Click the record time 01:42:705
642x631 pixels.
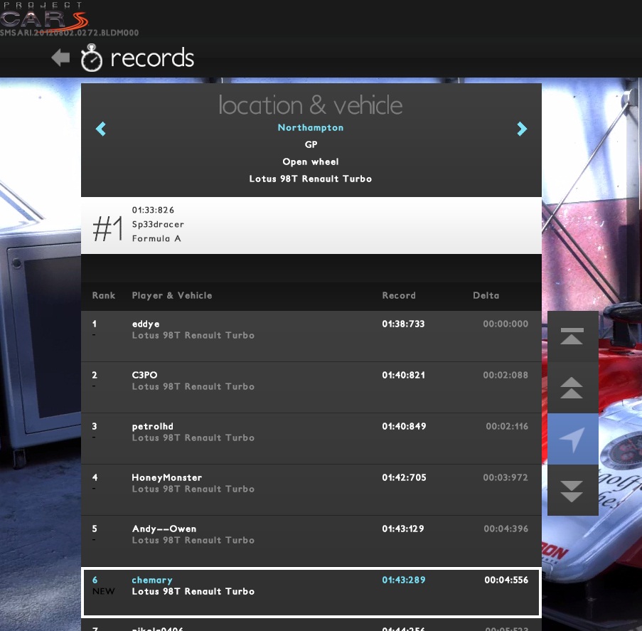coord(404,477)
